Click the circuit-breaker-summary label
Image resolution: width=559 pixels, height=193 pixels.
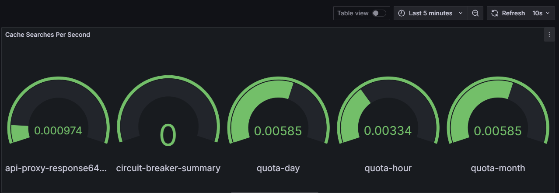[x=168, y=168]
